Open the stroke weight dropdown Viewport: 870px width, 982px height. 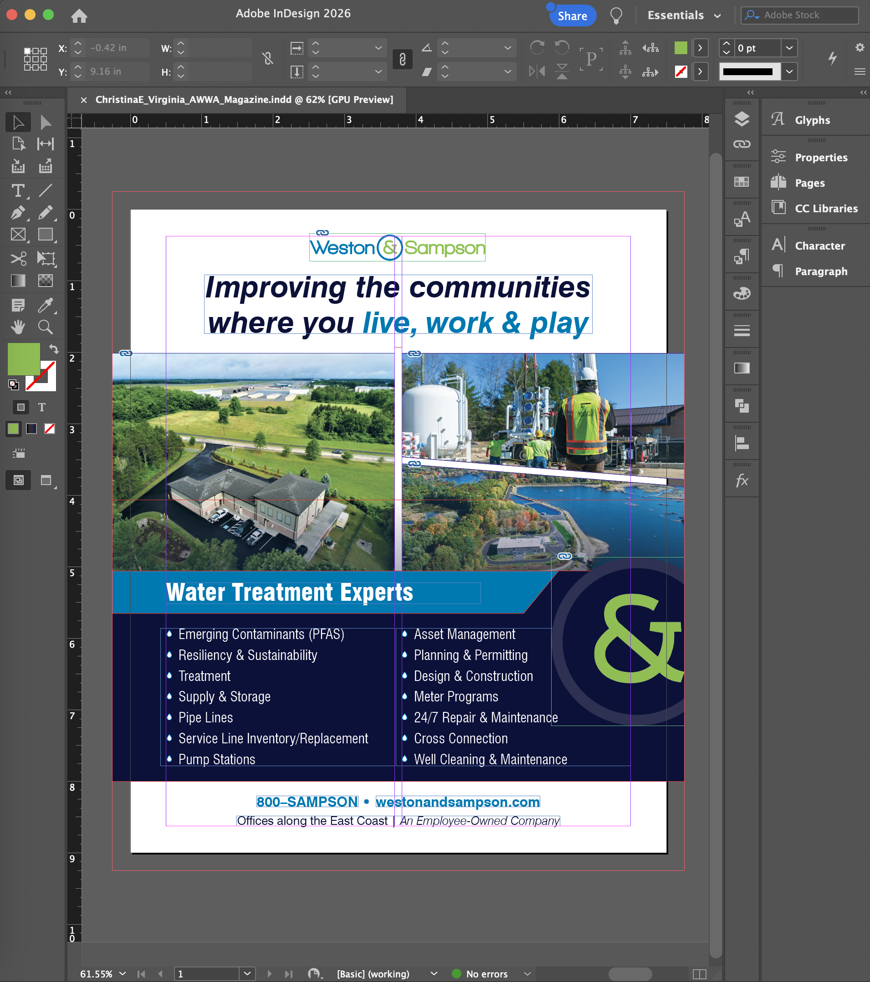pyautogui.click(x=789, y=48)
